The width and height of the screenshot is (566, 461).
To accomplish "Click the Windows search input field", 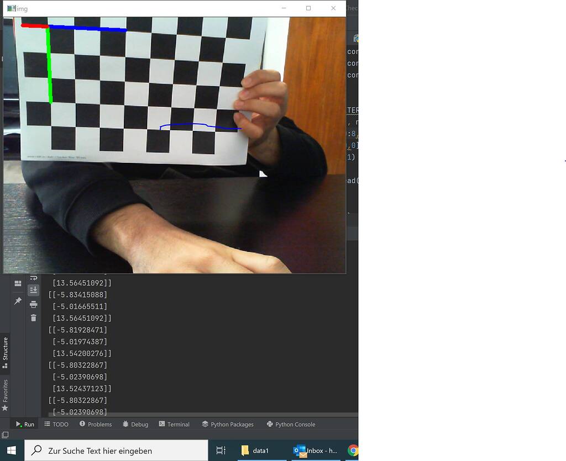I will tap(116, 451).
